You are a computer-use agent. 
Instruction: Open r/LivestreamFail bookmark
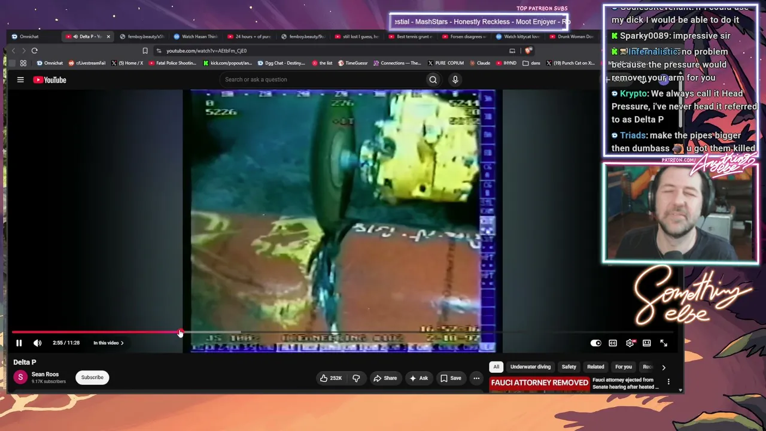(87, 63)
